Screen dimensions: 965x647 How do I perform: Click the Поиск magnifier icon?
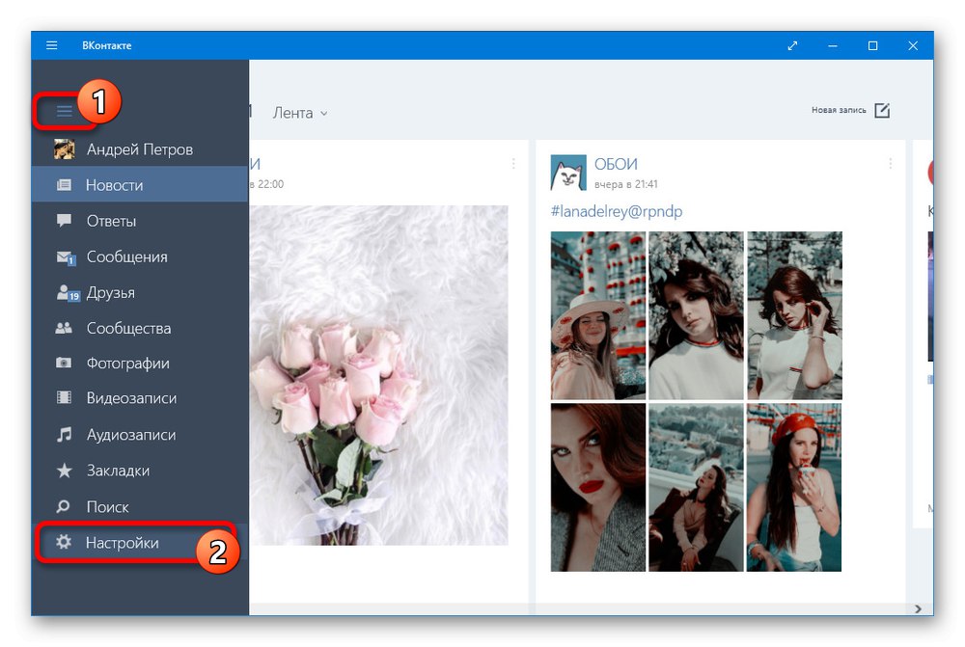(64, 506)
